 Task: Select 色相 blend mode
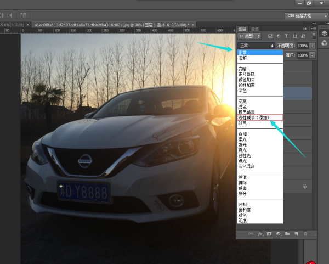tap(260, 204)
